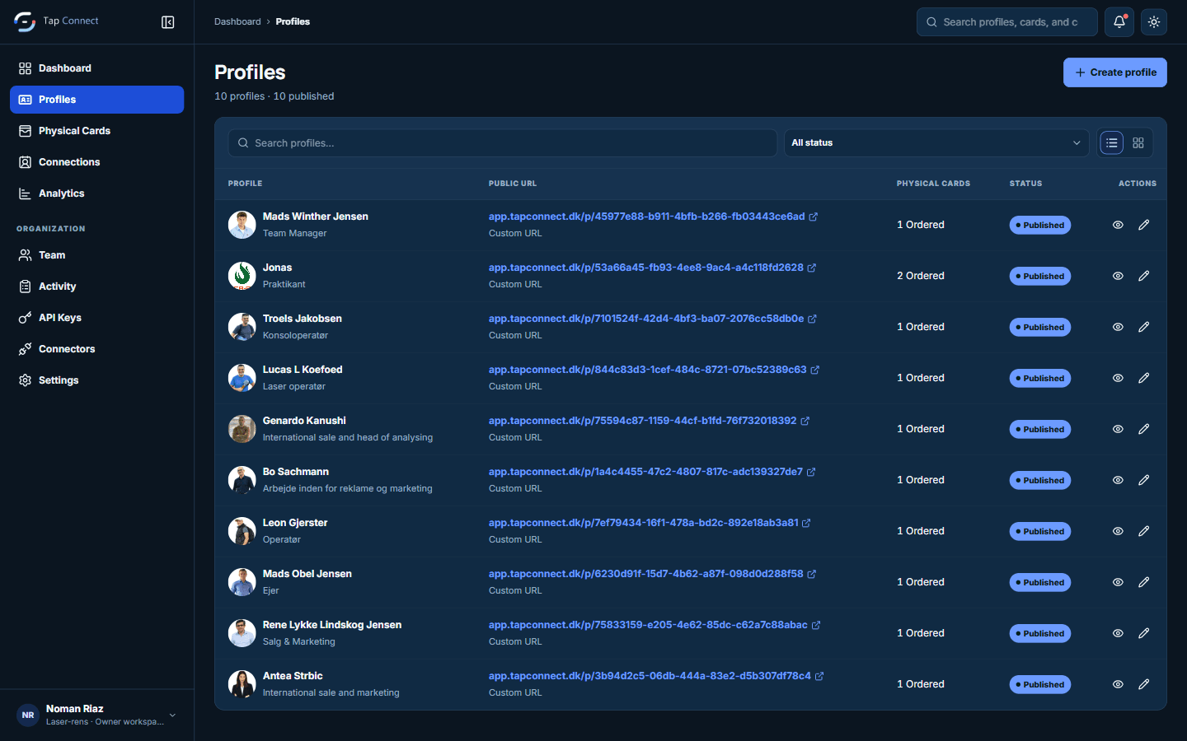
Task: Click Create profile button
Action: pos(1115,72)
